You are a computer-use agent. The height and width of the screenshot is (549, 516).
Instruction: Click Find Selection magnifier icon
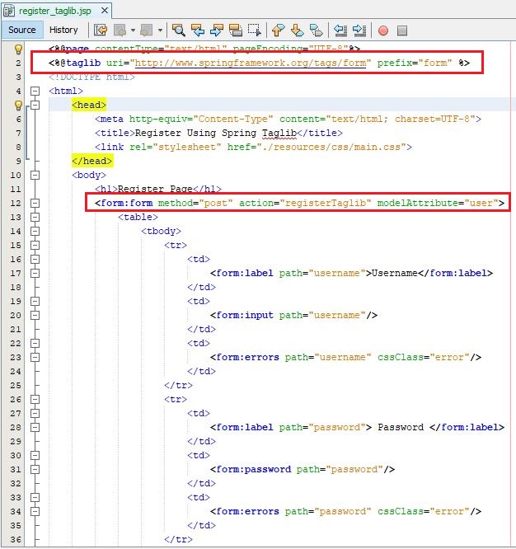[179, 30]
